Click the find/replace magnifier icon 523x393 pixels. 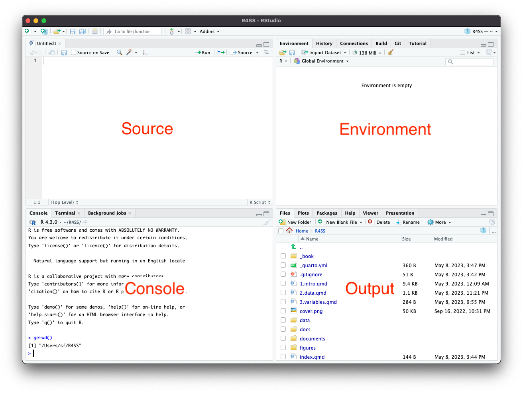point(119,53)
